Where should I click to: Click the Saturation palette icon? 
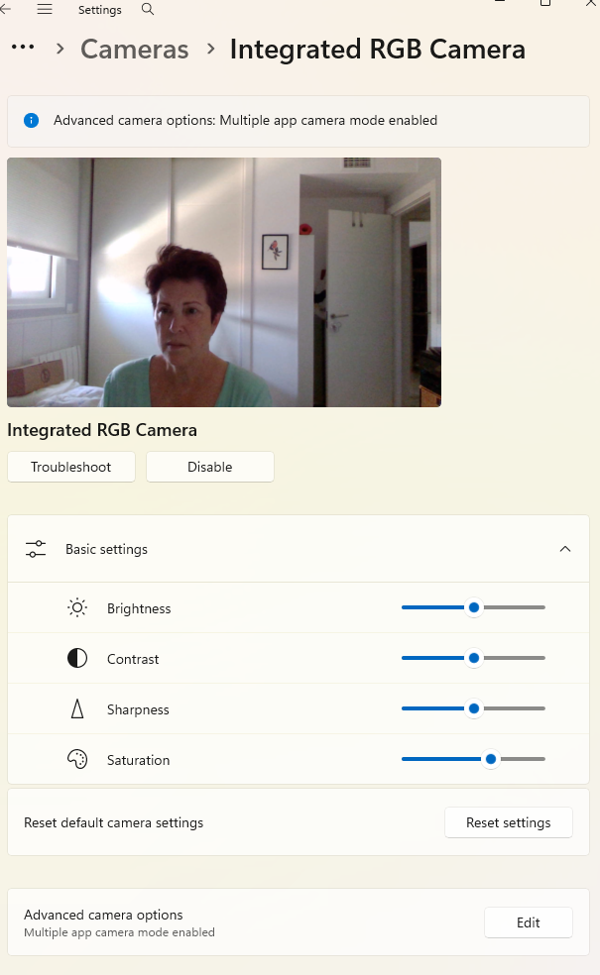77,759
